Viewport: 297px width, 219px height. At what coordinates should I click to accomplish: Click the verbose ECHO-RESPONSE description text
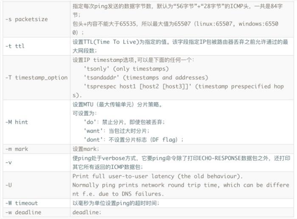pos(181,163)
